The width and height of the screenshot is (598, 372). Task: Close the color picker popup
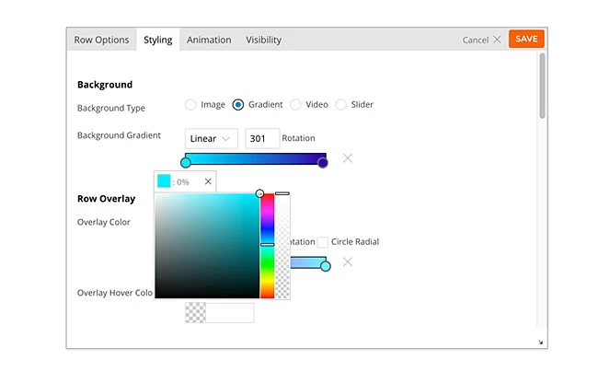[208, 181]
